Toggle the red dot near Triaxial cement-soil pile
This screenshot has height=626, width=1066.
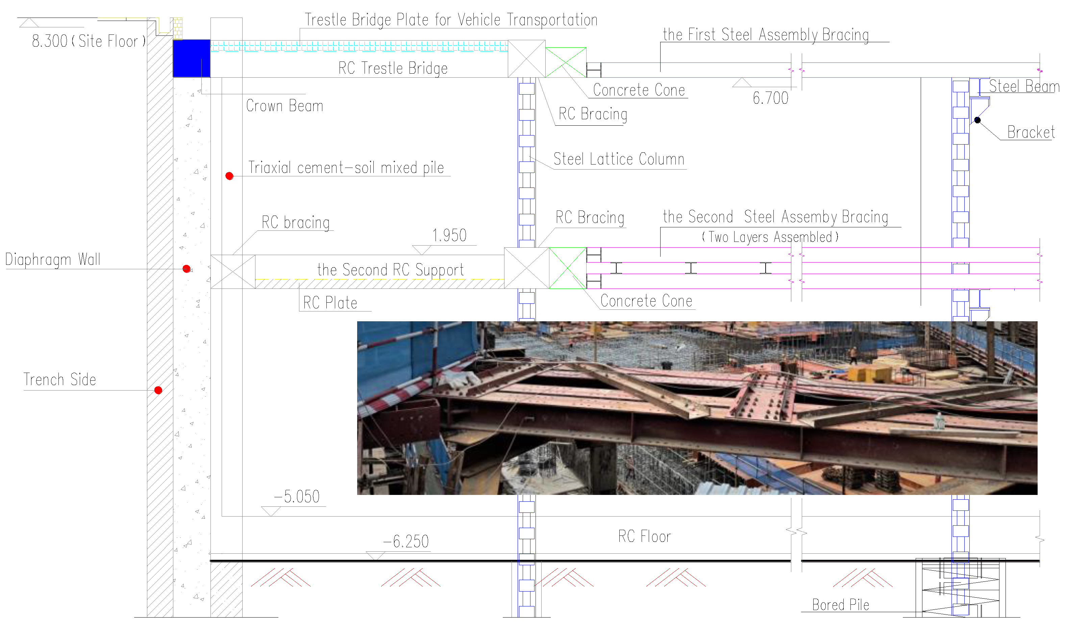pos(230,176)
